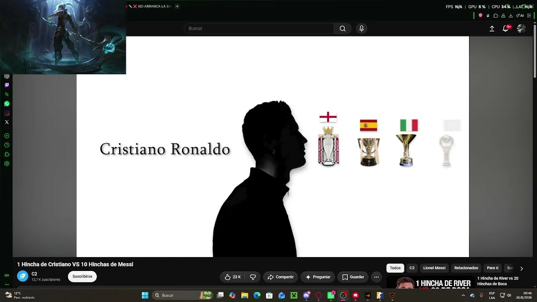537x302 pixels.
Task: Click the page vertical scrollbar
Action: pos(535,50)
